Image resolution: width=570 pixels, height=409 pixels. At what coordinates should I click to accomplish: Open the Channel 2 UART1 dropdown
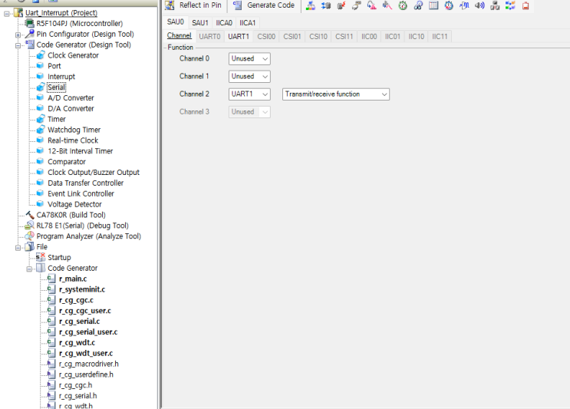[x=249, y=94]
